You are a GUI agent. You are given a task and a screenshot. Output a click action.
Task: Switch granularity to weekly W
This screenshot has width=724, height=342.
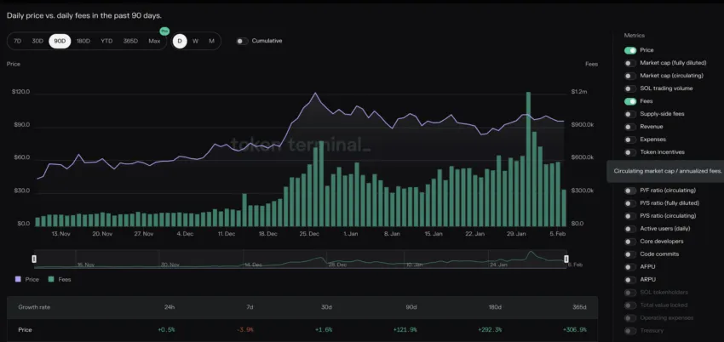pos(195,41)
